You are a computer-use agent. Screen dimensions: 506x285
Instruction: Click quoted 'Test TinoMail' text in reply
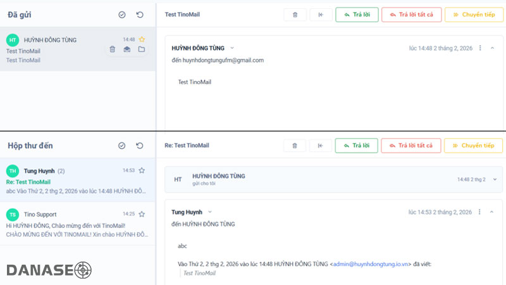199,273
